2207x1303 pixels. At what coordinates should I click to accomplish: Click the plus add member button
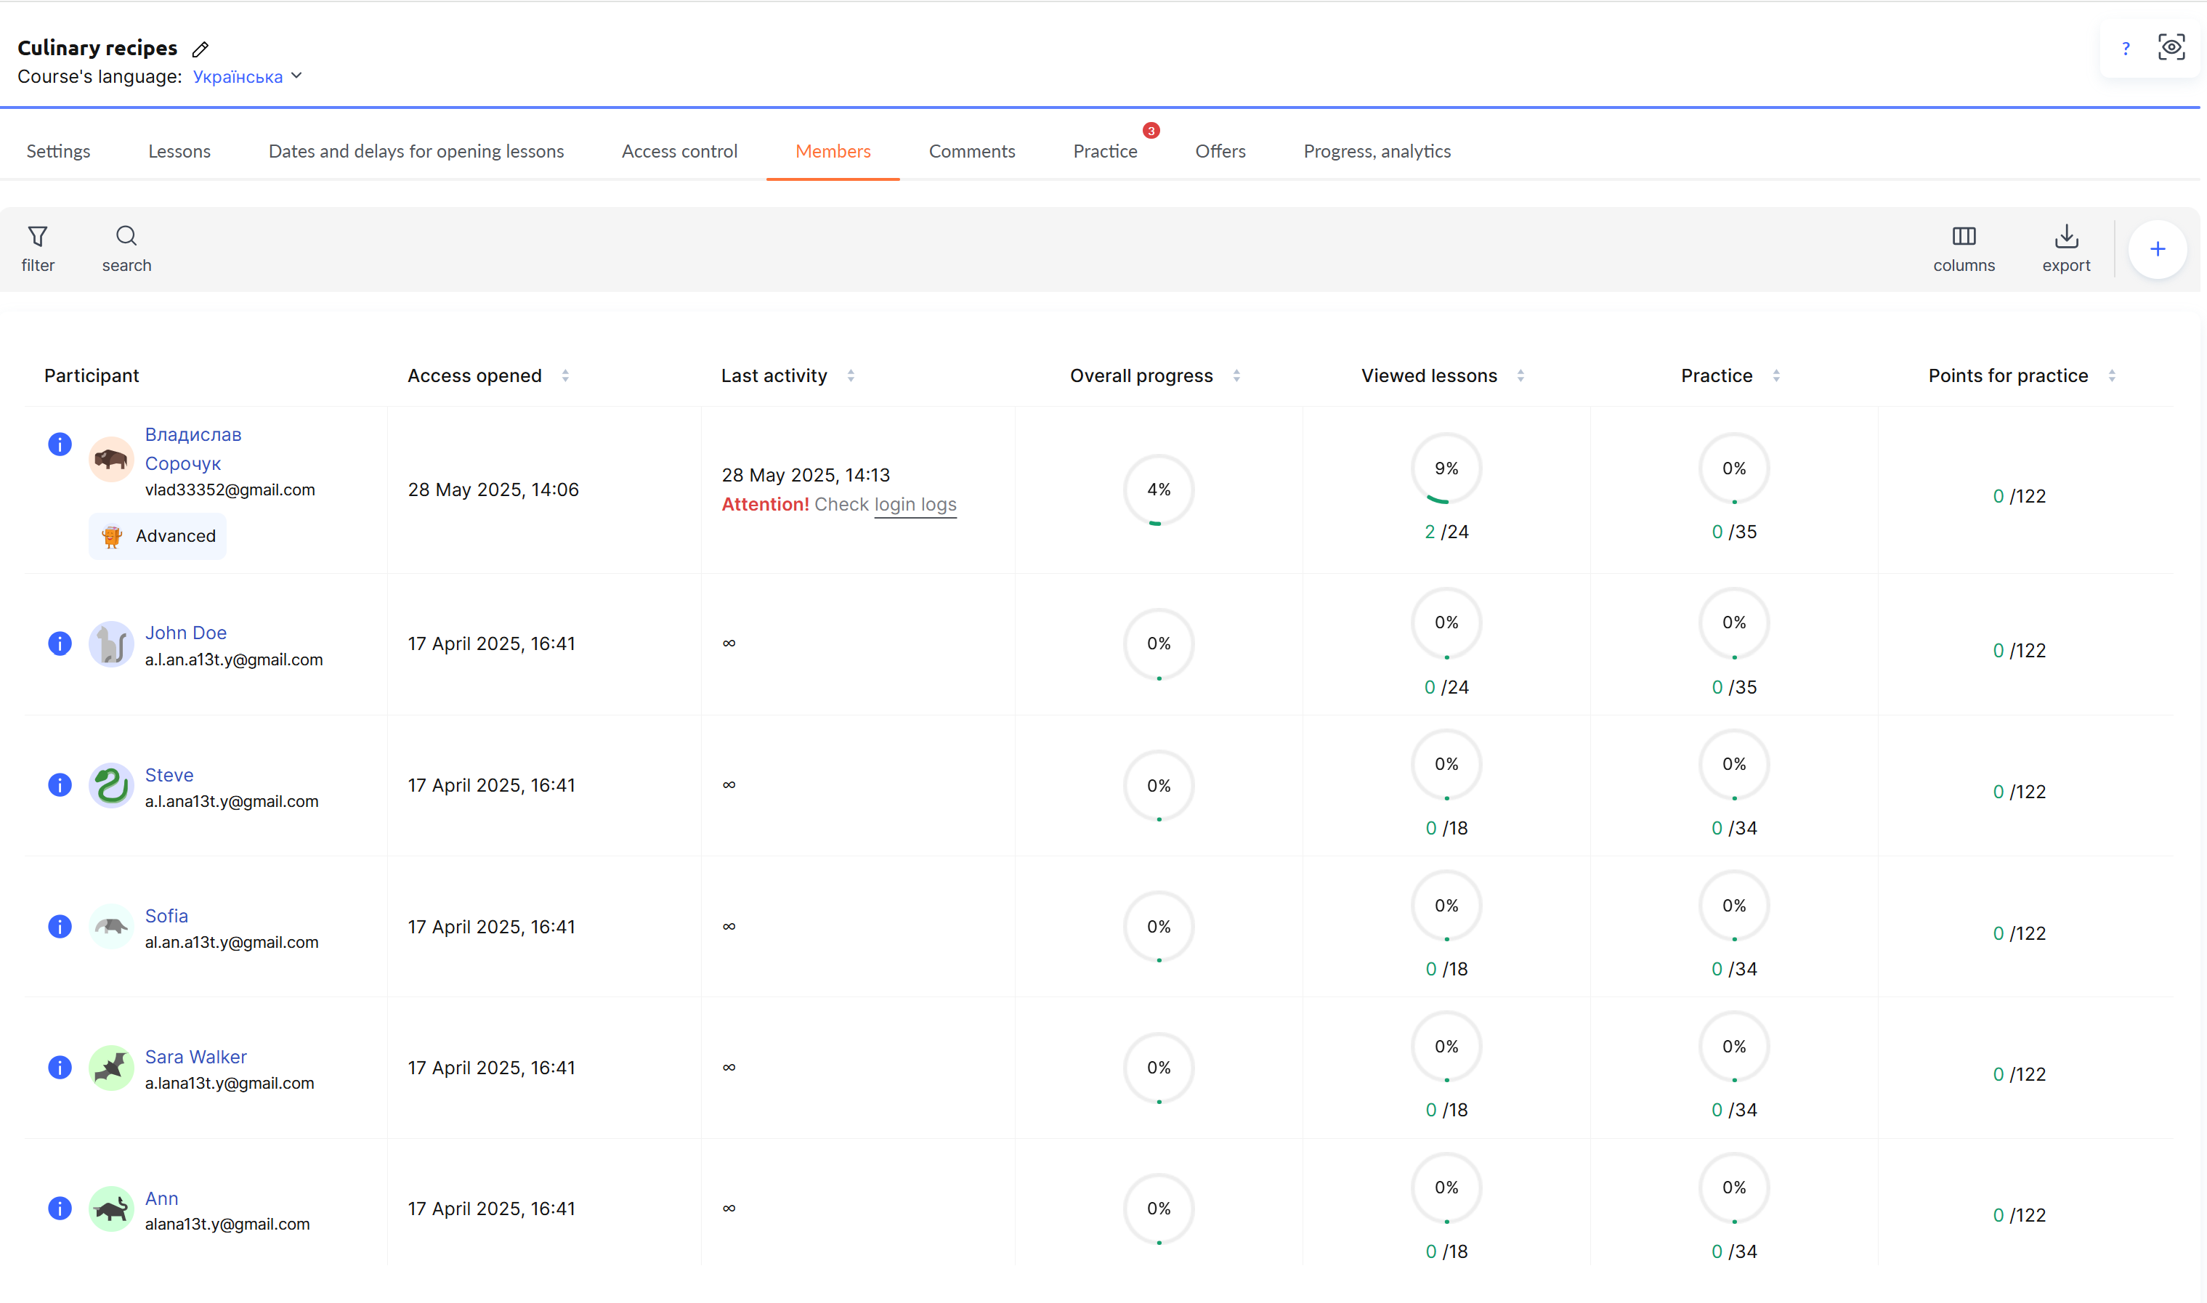pyautogui.click(x=2156, y=249)
